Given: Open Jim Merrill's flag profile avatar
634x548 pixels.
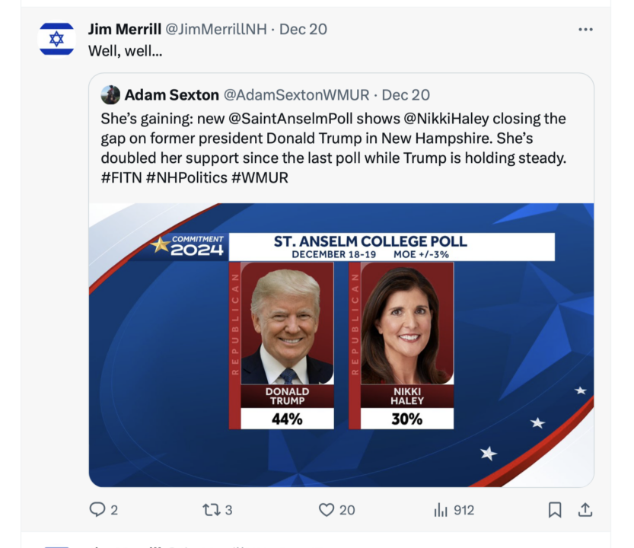Looking at the screenshot, I should click(56, 39).
